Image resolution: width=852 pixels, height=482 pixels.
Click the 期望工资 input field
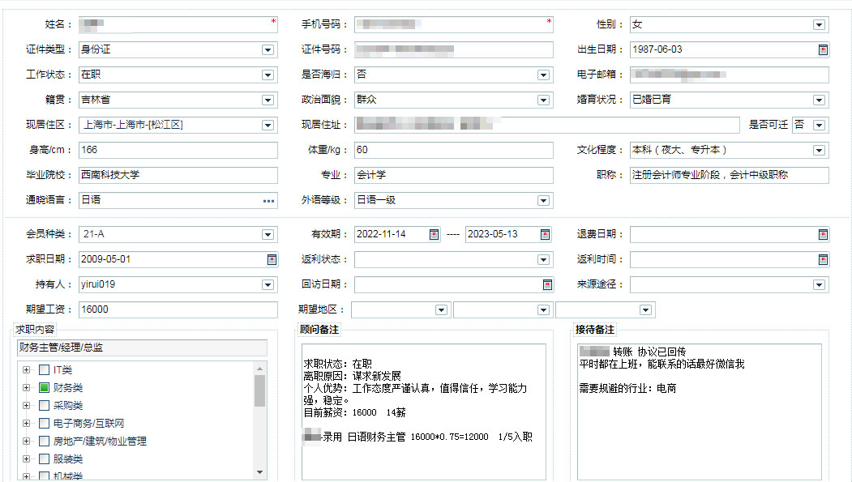coord(178,309)
